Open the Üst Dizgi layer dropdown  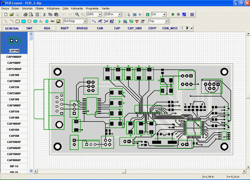pyautogui.click(x=85, y=21)
